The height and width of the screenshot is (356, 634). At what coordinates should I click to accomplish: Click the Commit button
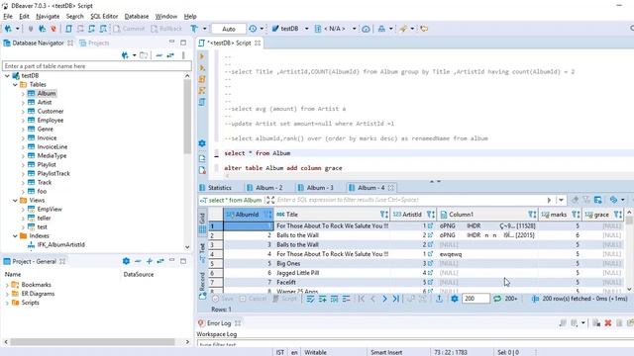(129, 29)
